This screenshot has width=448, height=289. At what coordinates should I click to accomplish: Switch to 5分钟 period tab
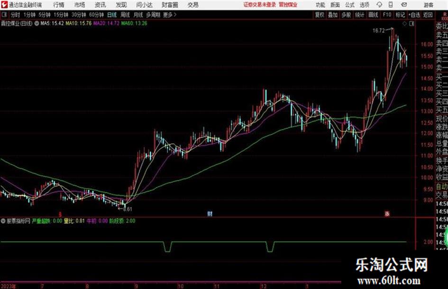click(x=45, y=15)
